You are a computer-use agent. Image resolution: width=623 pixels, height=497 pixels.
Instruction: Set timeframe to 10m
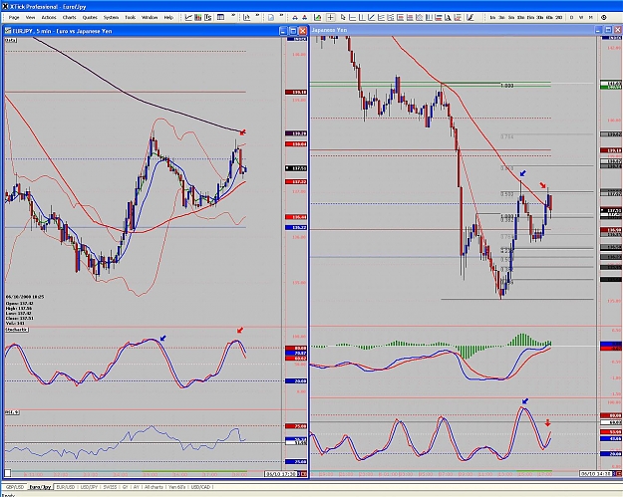(x=520, y=18)
